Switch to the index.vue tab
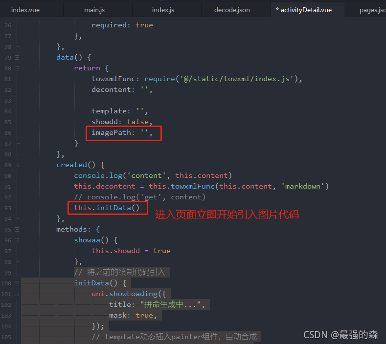386x344 pixels. coord(25,10)
